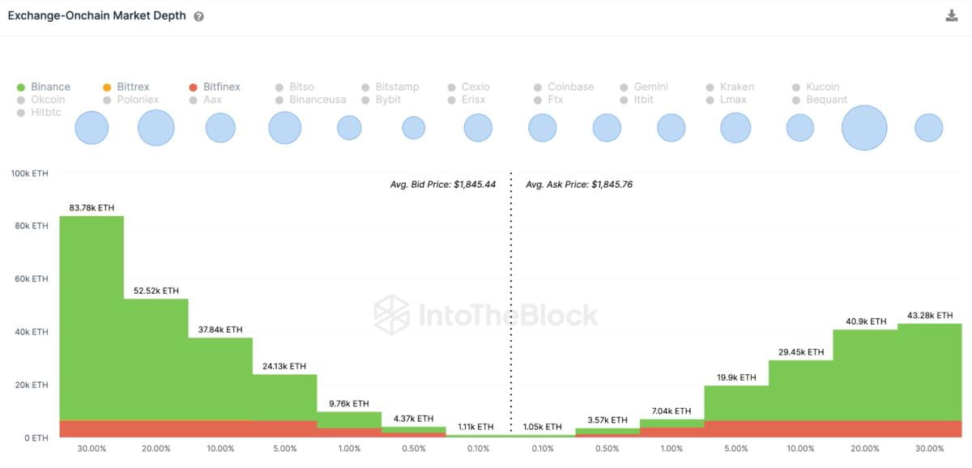Click the help question mark icon
The height and width of the screenshot is (468, 972).
point(199,16)
